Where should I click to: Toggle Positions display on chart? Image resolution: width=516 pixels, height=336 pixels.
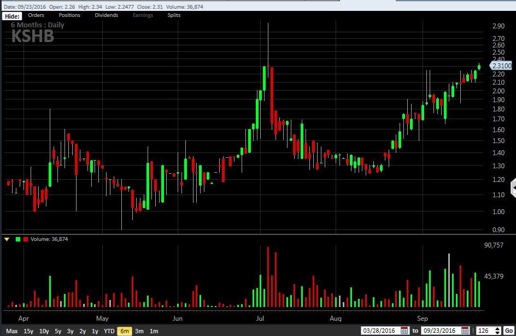click(69, 15)
